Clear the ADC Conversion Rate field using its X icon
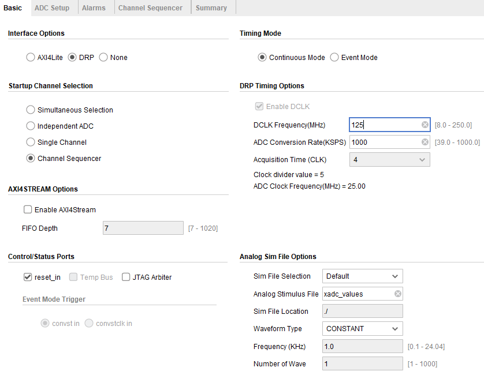The height and width of the screenshot is (375, 484). pyautogui.click(x=425, y=142)
